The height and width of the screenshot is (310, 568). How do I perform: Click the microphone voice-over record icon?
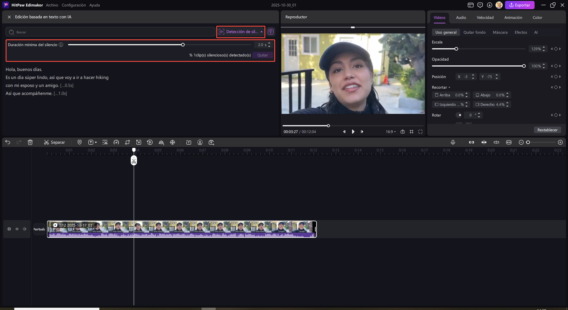click(453, 142)
